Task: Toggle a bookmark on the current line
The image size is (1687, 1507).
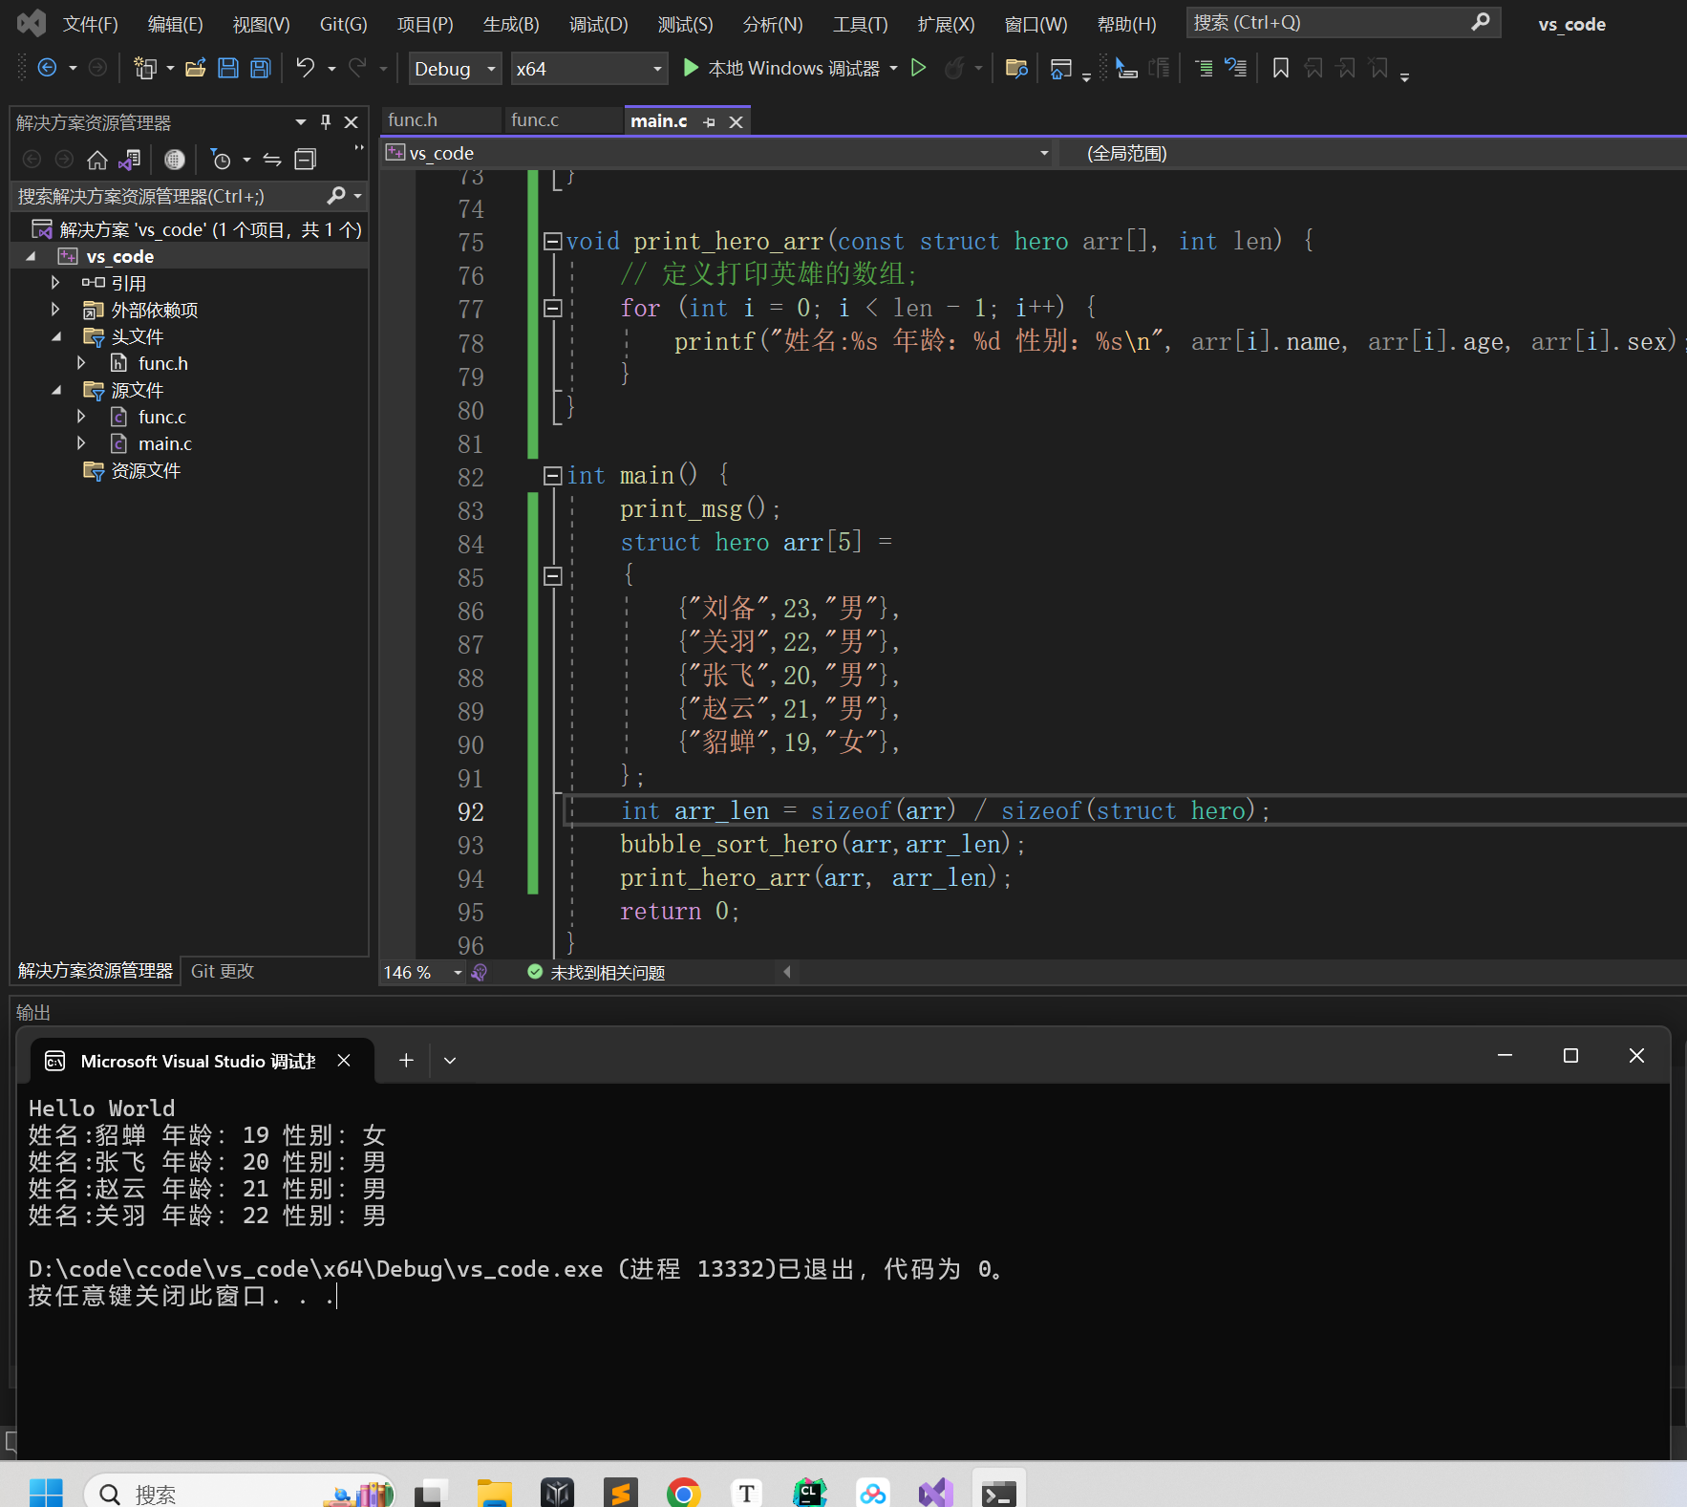Action: (x=1281, y=68)
